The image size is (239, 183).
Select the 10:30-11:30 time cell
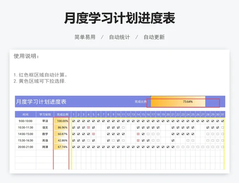point(25,128)
